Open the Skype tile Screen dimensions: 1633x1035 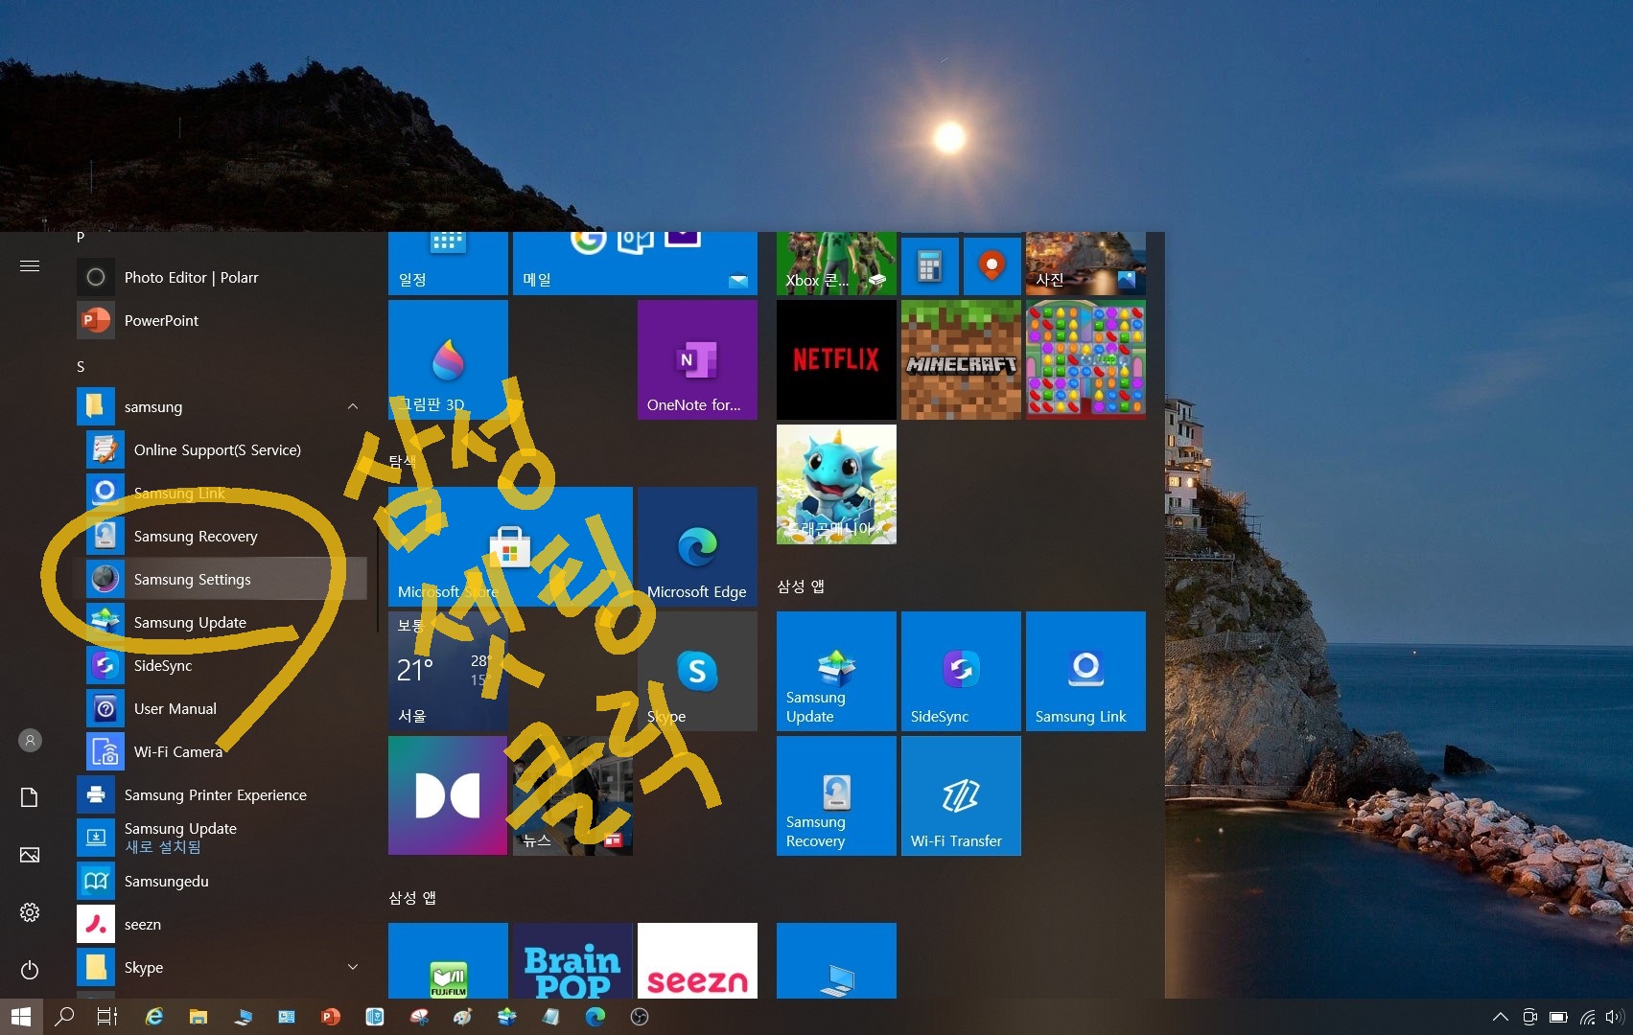697,671
